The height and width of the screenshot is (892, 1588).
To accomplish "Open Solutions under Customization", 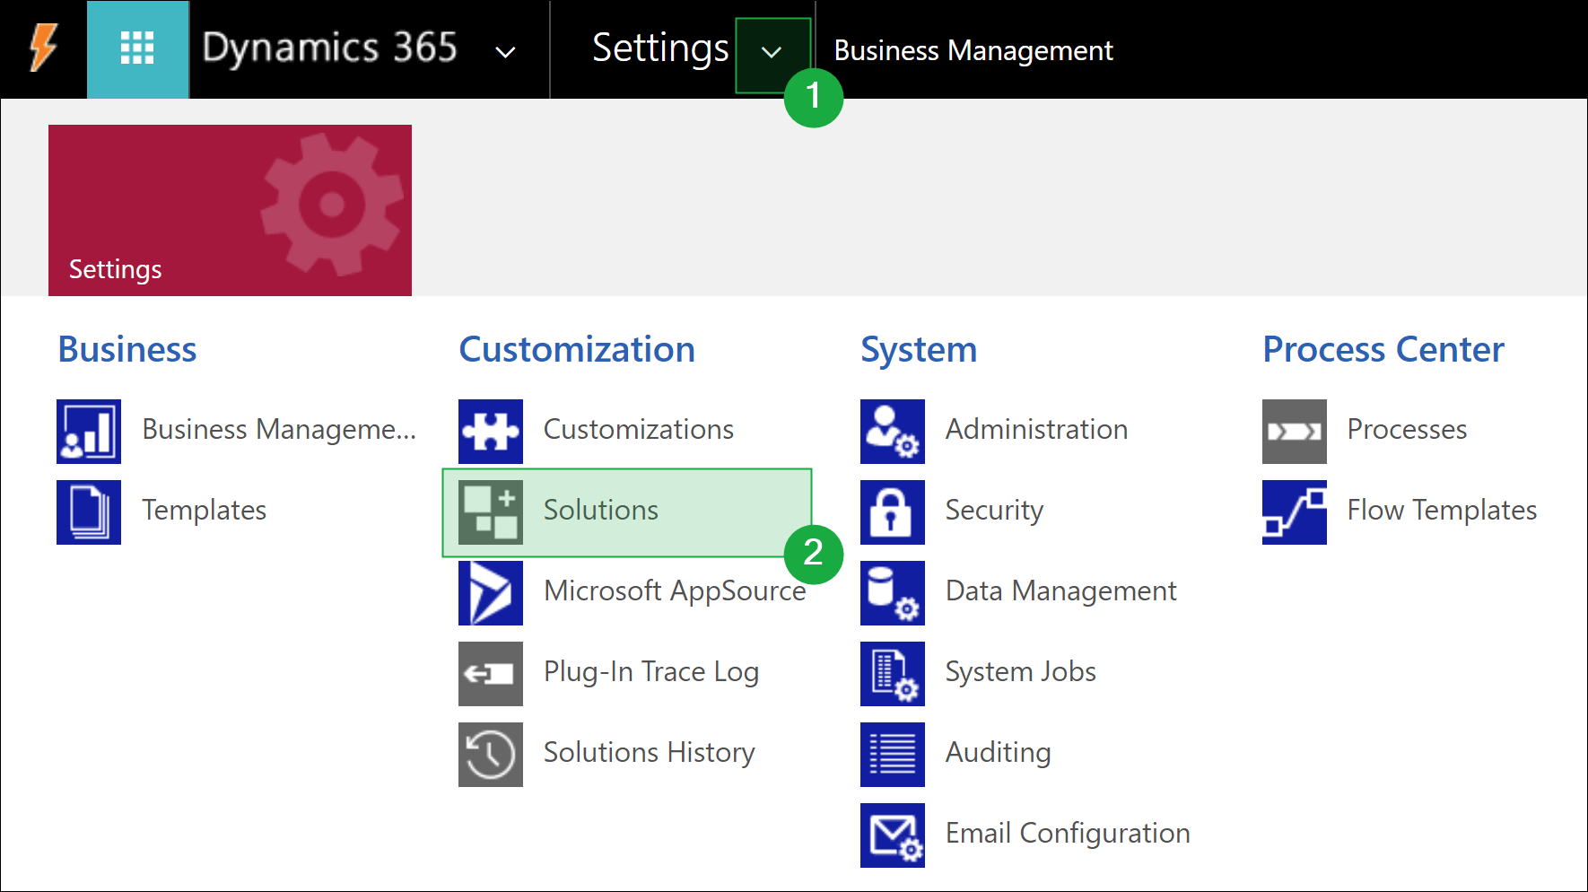I will pos(601,511).
